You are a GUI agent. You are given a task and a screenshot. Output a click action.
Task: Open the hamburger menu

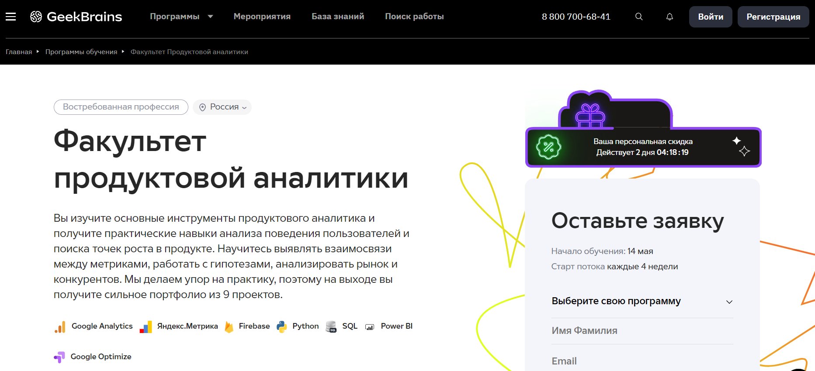10,17
